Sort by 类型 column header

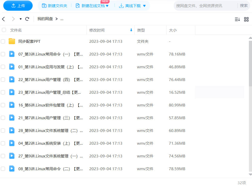[141, 30]
